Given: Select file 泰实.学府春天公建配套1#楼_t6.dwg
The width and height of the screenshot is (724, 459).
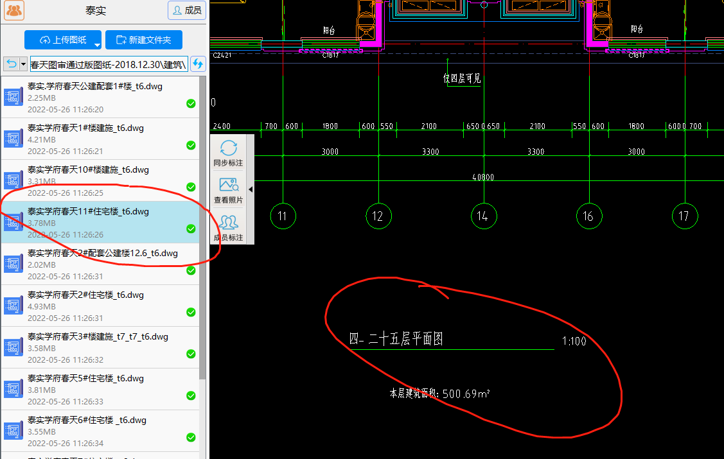Looking at the screenshot, I should click(100, 98).
